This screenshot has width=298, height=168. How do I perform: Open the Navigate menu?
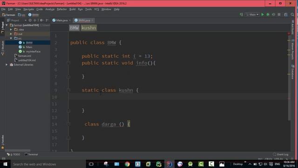28,9
